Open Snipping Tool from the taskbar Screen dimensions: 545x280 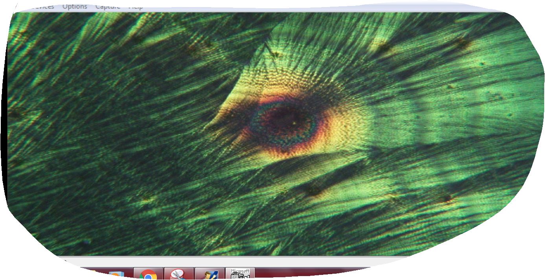coord(179,275)
